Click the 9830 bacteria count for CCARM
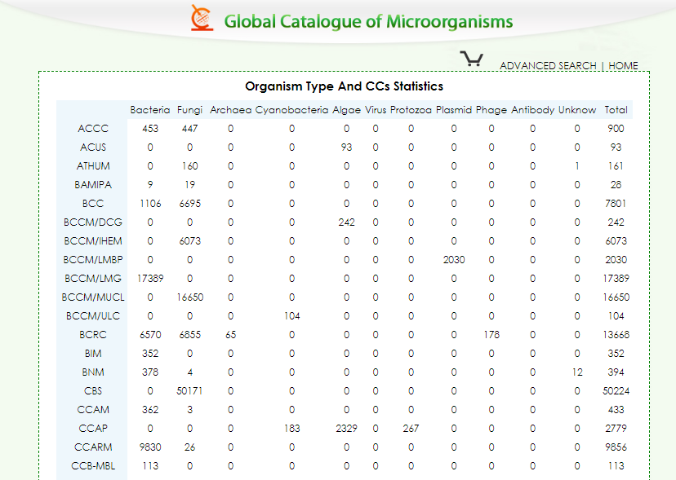This screenshot has width=676, height=480. click(x=150, y=447)
